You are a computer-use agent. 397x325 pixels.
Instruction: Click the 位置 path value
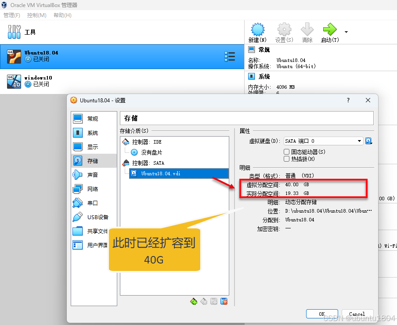tap(328, 211)
